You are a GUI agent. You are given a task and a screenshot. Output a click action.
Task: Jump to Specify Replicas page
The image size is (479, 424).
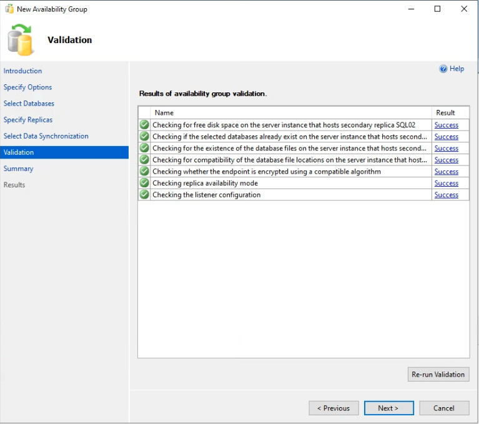point(28,120)
